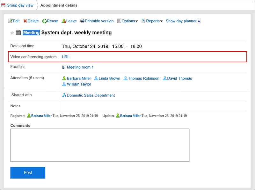
Task: Click the Leave user icon
Action: click(x=64, y=21)
